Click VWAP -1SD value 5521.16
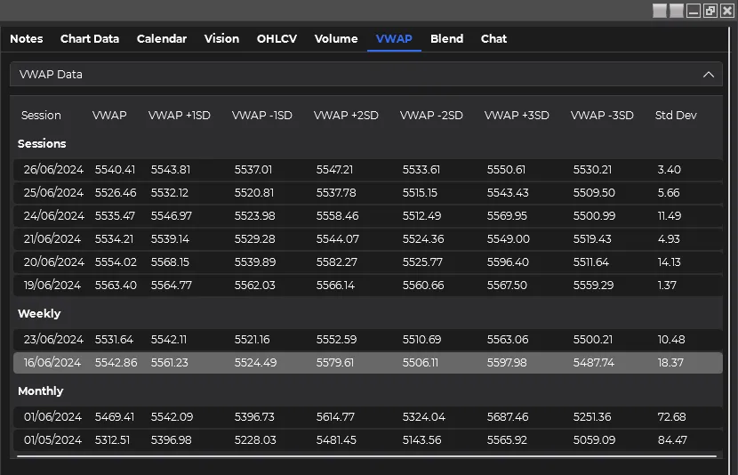Viewport: 738px width, 475px height. point(253,340)
